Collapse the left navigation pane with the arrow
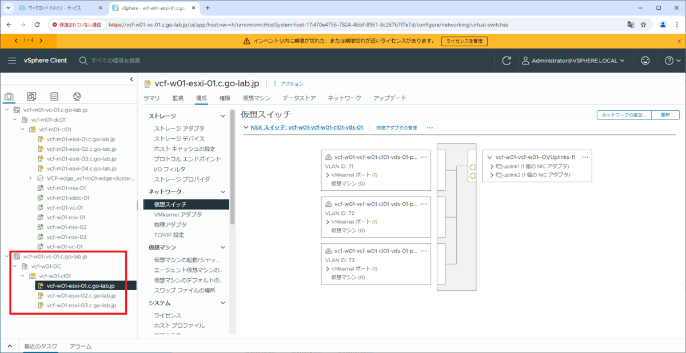Image resolution: width=686 pixels, height=353 pixels. 131,79
